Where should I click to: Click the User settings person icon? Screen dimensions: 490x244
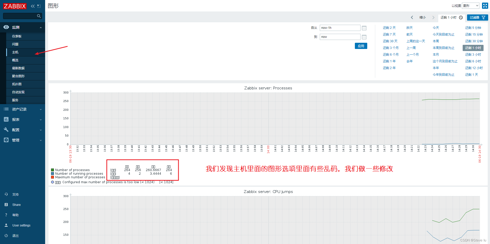(6, 225)
